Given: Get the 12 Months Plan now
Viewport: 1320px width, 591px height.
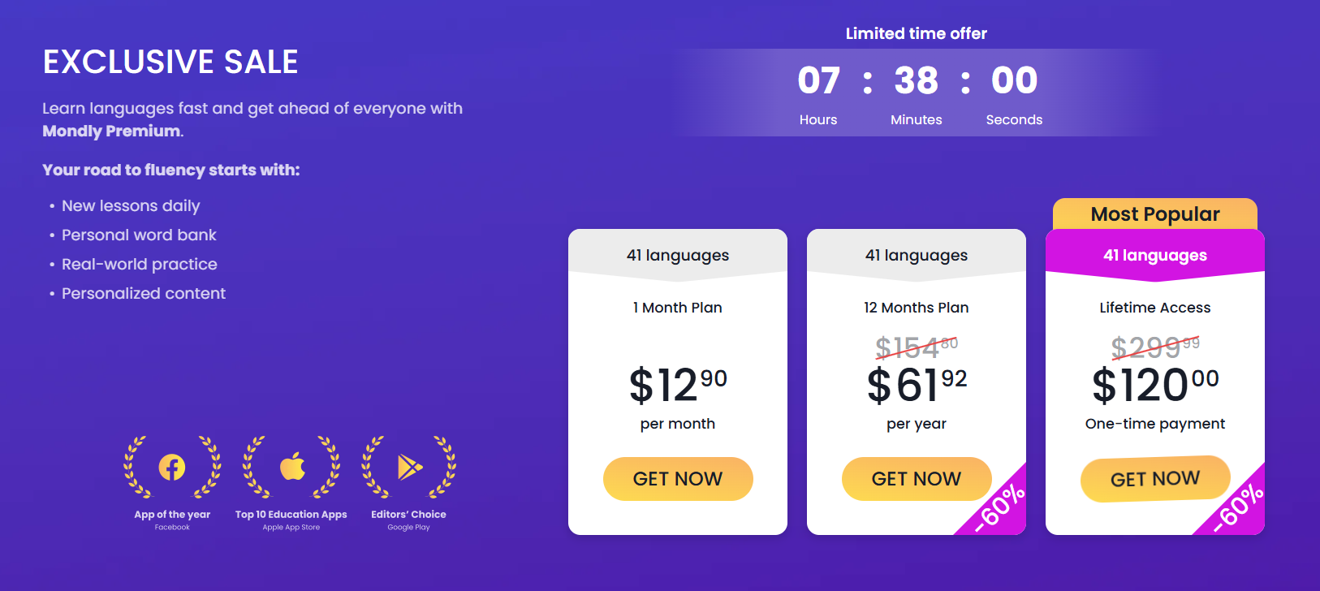Looking at the screenshot, I should coord(917,479).
